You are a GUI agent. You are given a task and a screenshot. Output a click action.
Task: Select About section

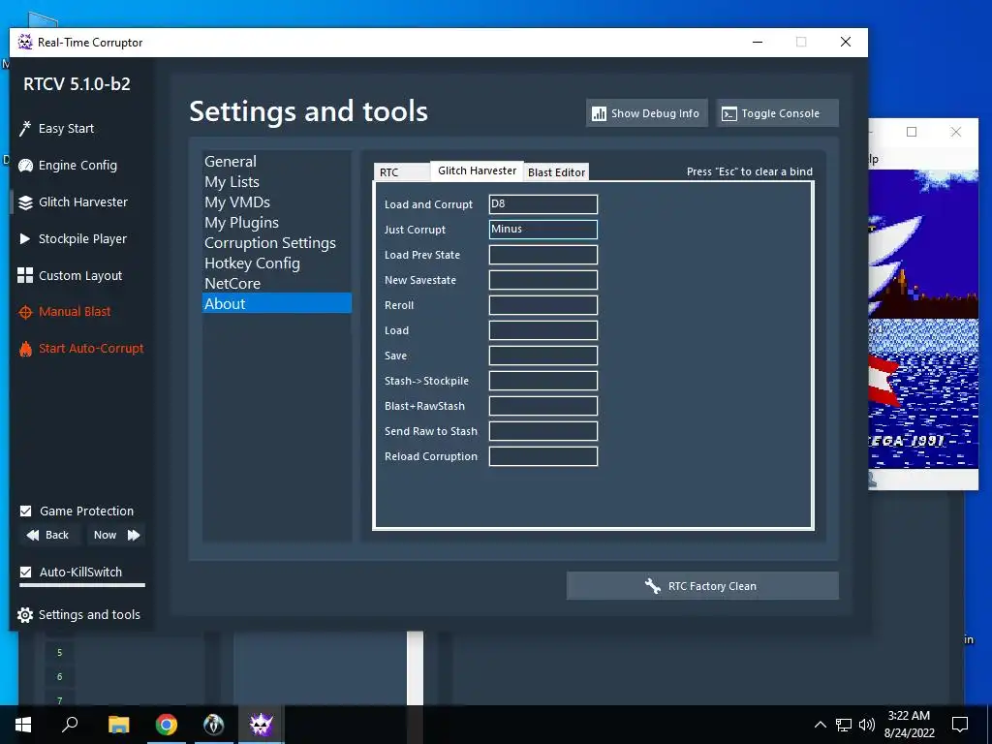click(x=276, y=303)
